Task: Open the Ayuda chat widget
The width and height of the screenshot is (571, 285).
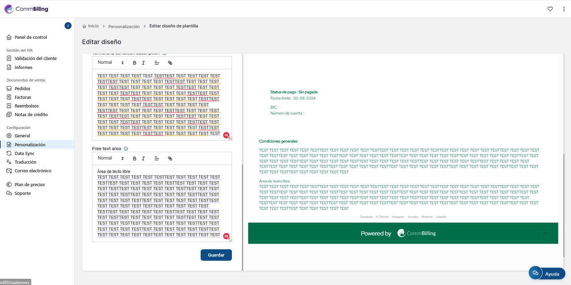Action: click(547, 274)
